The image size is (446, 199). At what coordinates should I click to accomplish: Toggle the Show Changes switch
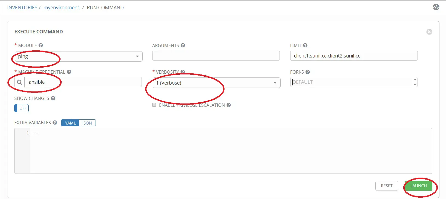(21, 108)
